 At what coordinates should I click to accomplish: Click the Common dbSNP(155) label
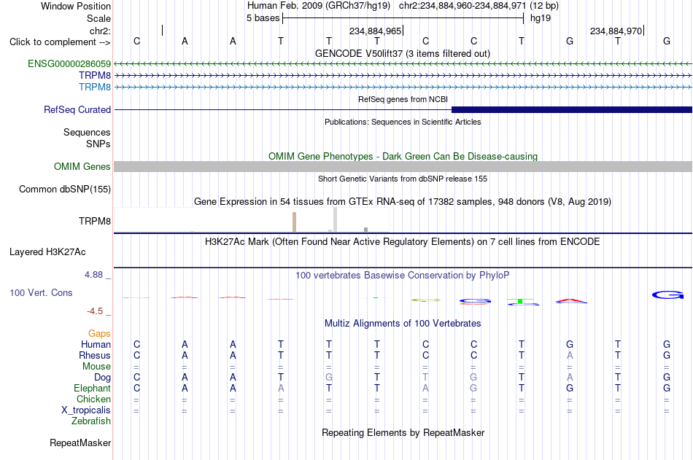coord(65,189)
